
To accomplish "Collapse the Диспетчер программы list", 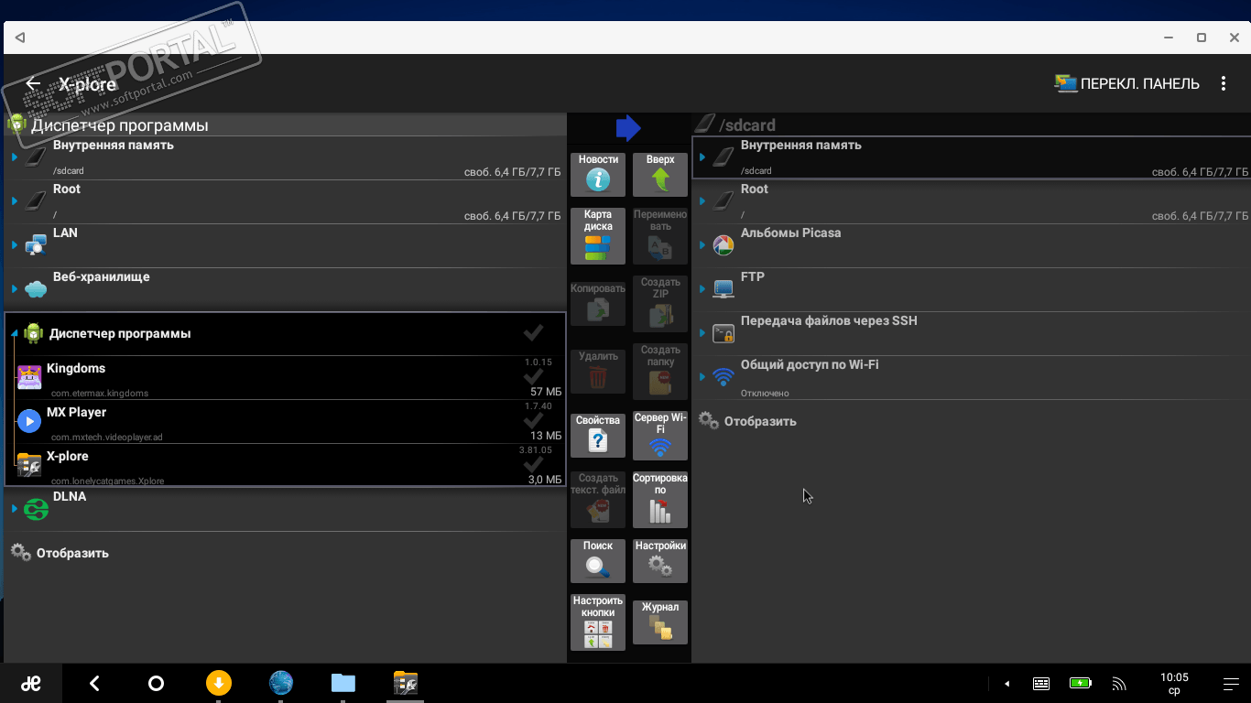I will point(15,334).
